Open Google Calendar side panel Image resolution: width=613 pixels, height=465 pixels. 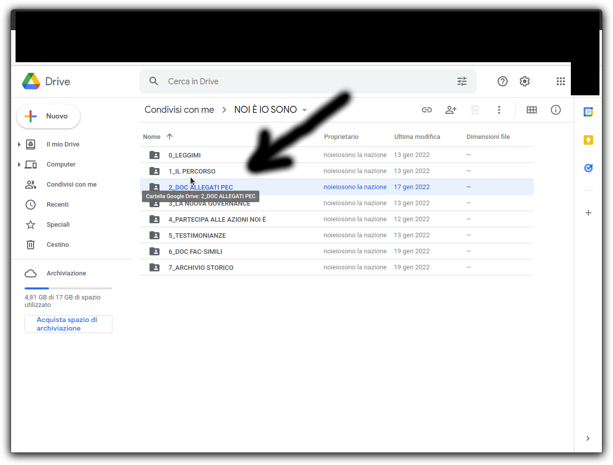click(x=588, y=112)
